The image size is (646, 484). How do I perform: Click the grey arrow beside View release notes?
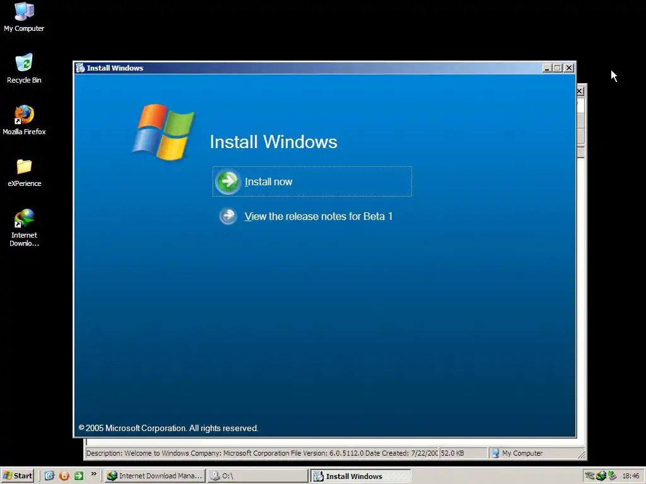[228, 216]
